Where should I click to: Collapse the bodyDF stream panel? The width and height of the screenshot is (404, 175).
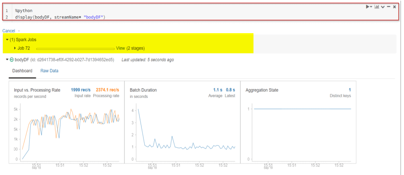pyautogui.click(x=7, y=60)
